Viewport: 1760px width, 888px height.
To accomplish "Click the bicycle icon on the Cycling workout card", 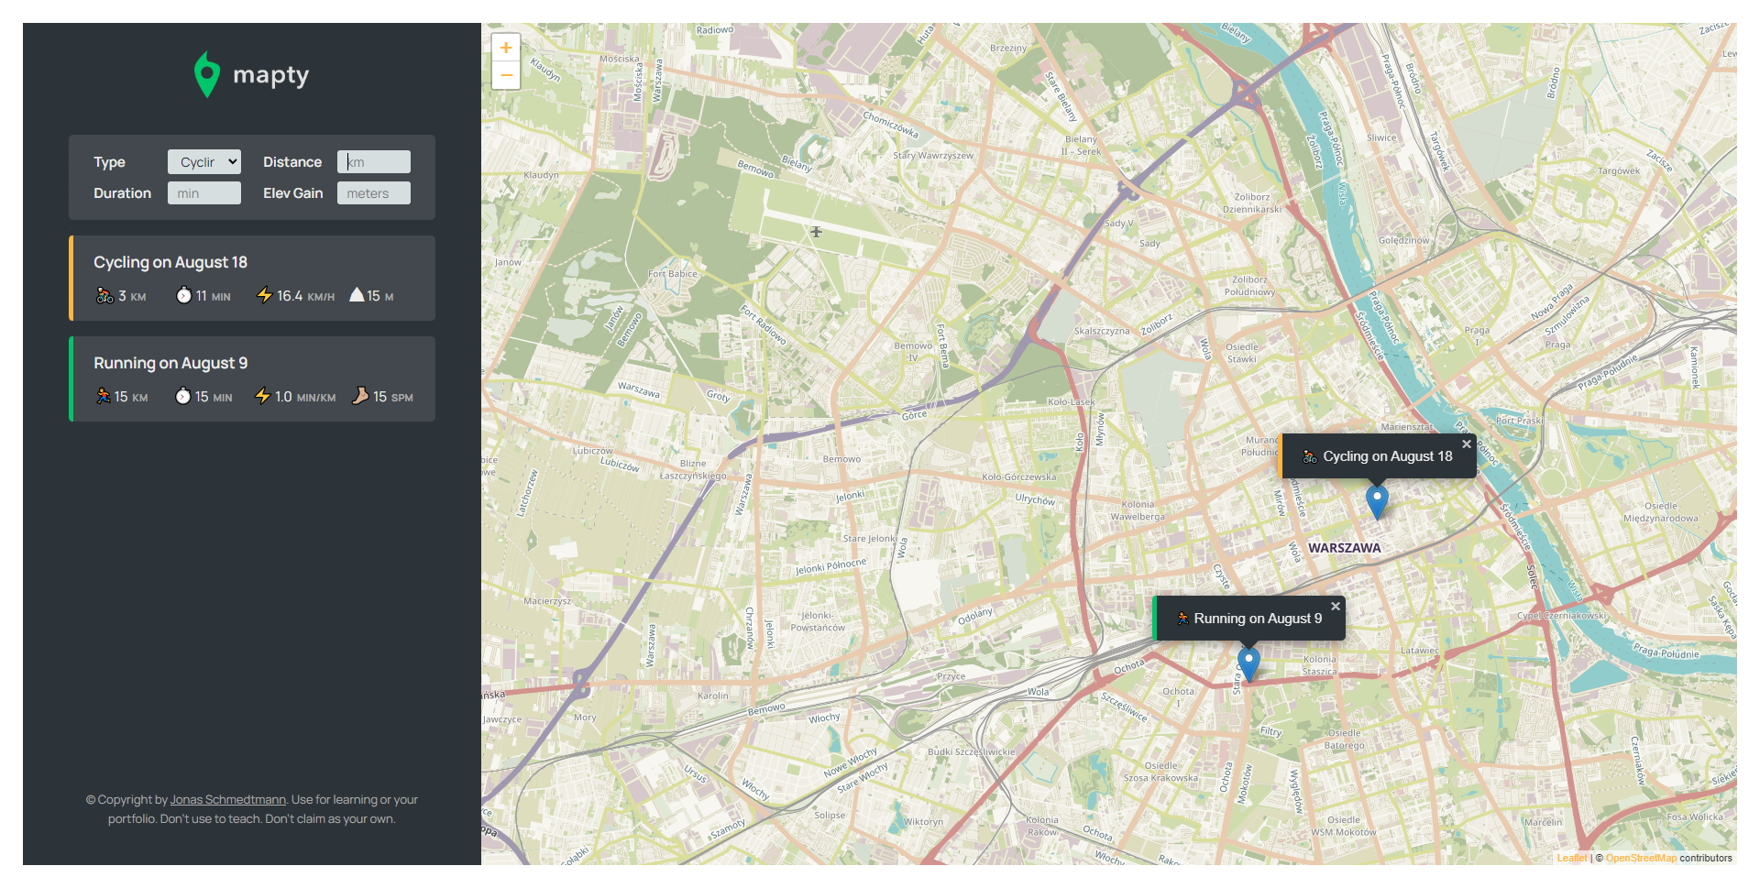I will tap(104, 295).
